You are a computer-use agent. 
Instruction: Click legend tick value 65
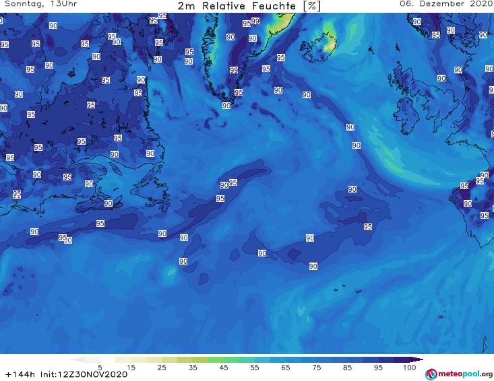[x=286, y=368]
